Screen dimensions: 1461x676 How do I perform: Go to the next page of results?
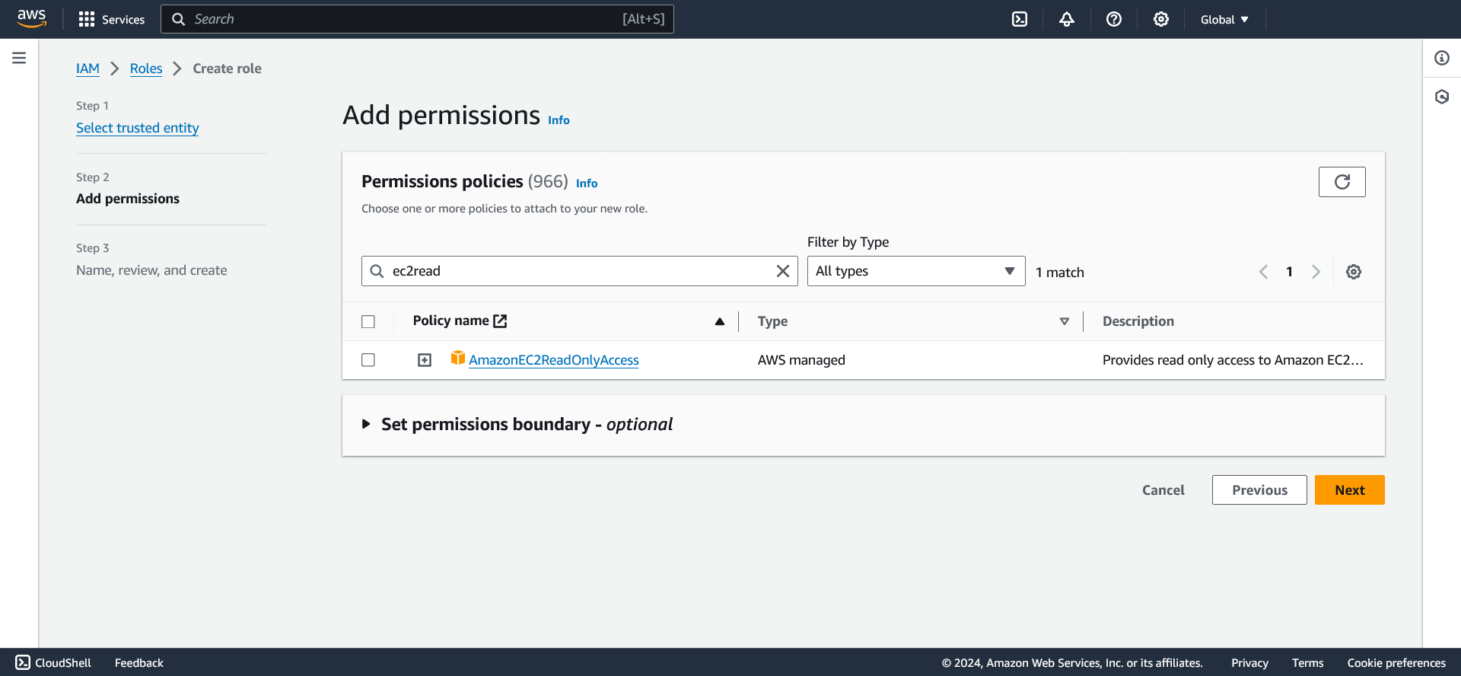(x=1316, y=272)
